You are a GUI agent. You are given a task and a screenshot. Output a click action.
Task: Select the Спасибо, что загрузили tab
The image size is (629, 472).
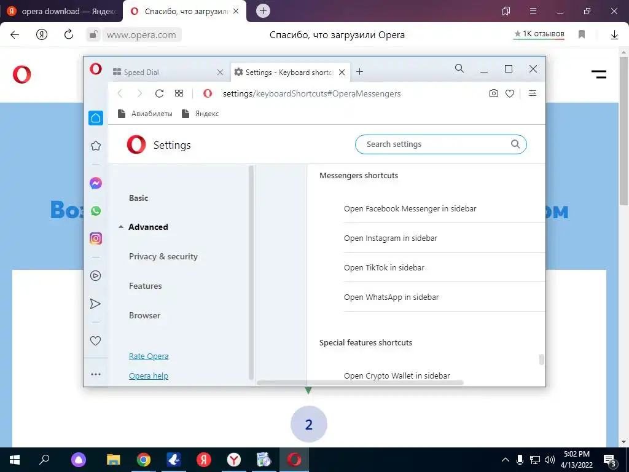(184, 11)
